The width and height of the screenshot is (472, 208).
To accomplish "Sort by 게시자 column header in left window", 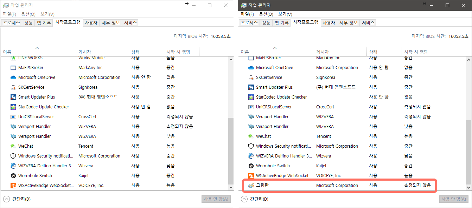I will point(103,52).
